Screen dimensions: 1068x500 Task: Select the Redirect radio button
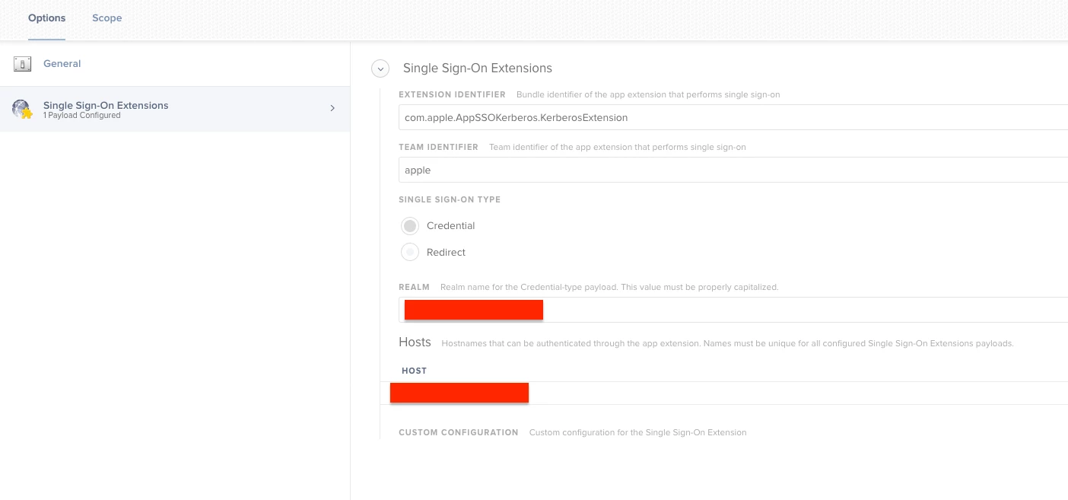coord(410,252)
